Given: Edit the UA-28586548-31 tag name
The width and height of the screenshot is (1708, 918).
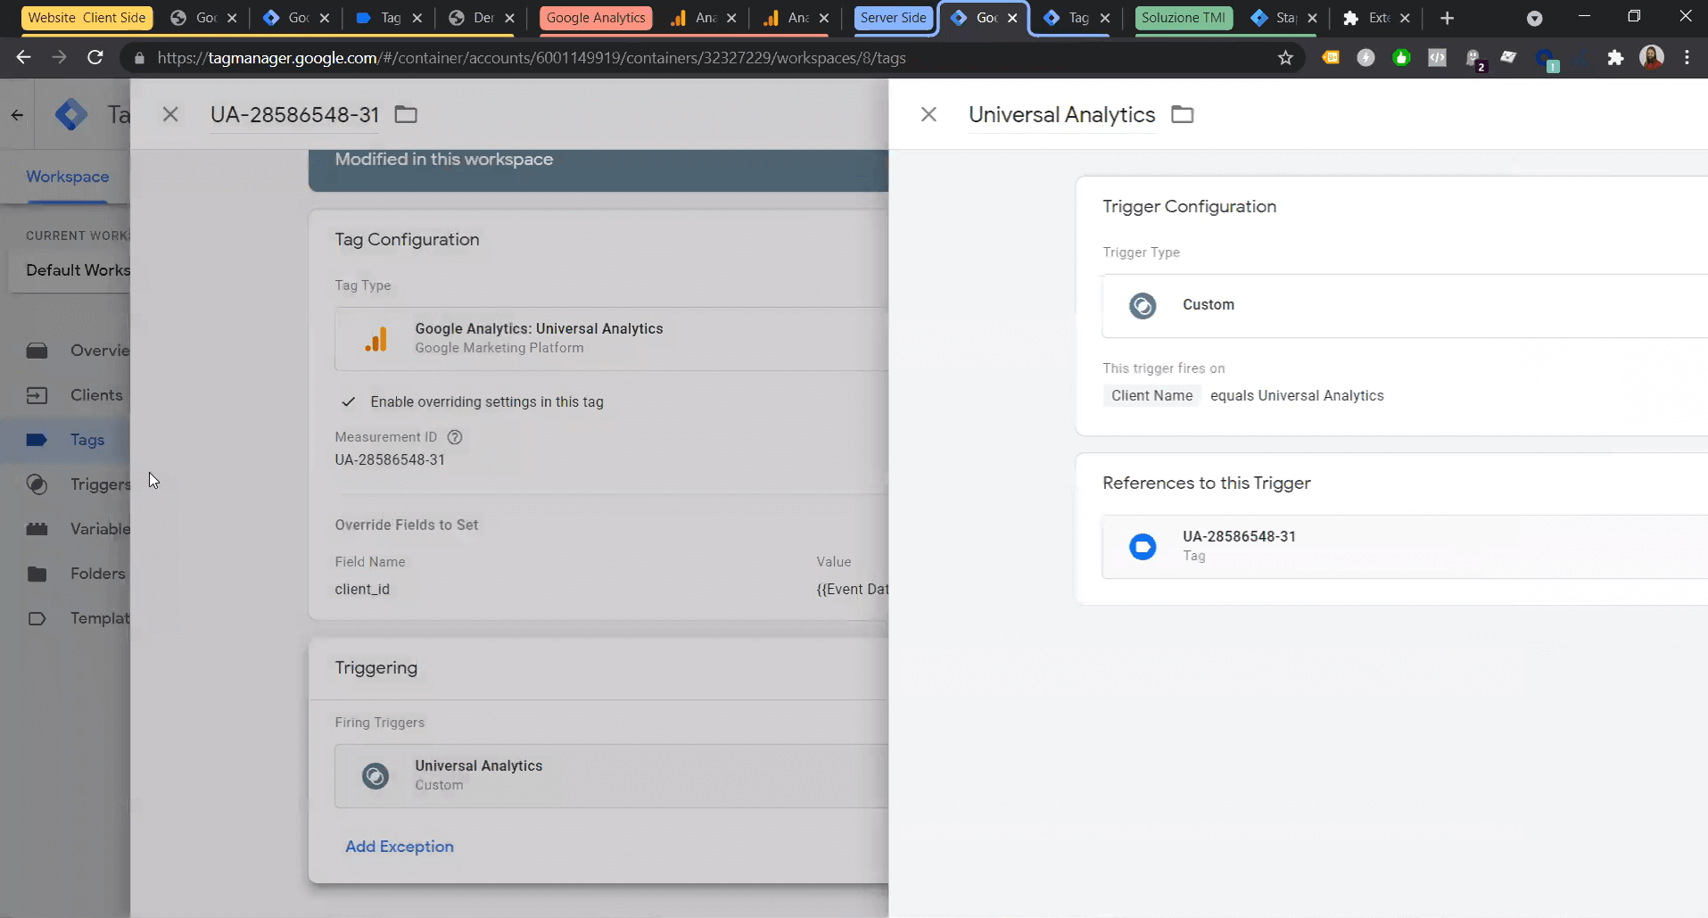Looking at the screenshot, I should coord(295,114).
